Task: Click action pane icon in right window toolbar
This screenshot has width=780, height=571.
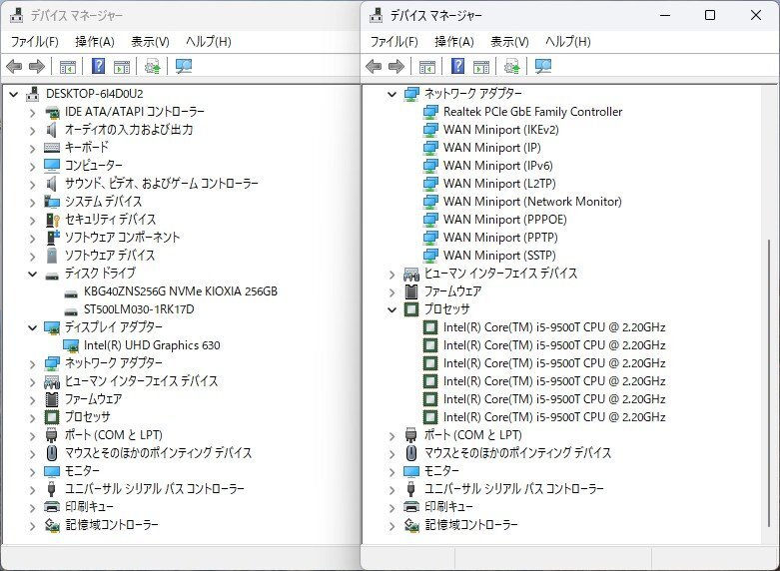Action: coord(481,67)
